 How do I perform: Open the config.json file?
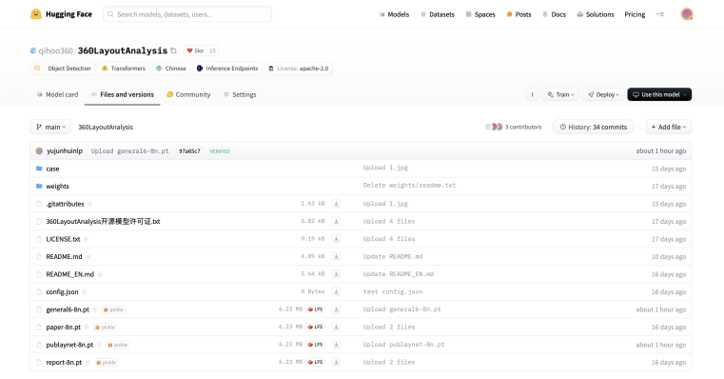(63, 292)
